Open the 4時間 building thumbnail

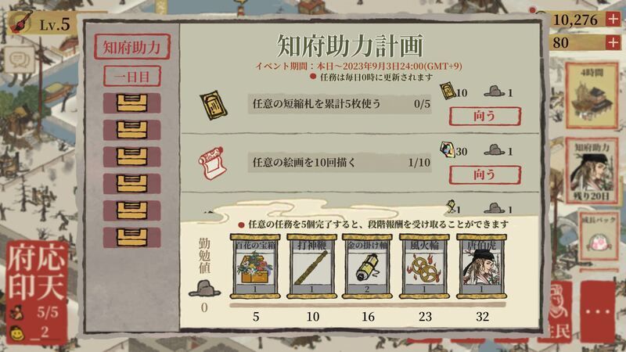coord(592,95)
